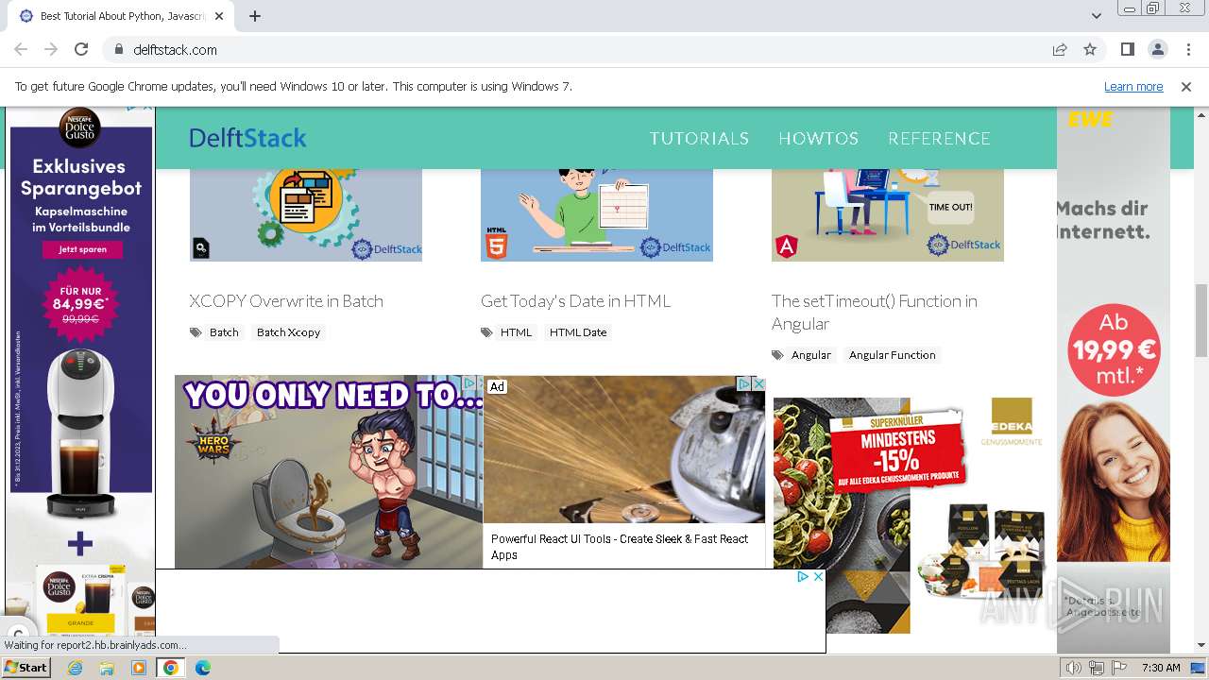Open the HOWTOS menu
The width and height of the screenshot is (1209, 680).
pos(818,138)
